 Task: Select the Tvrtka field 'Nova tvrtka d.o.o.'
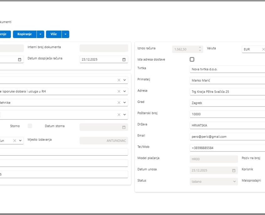coord(227,69)
